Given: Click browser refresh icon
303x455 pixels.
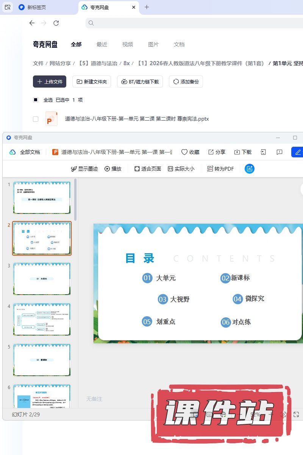Looking at the screenshot, I should (56, 23).
